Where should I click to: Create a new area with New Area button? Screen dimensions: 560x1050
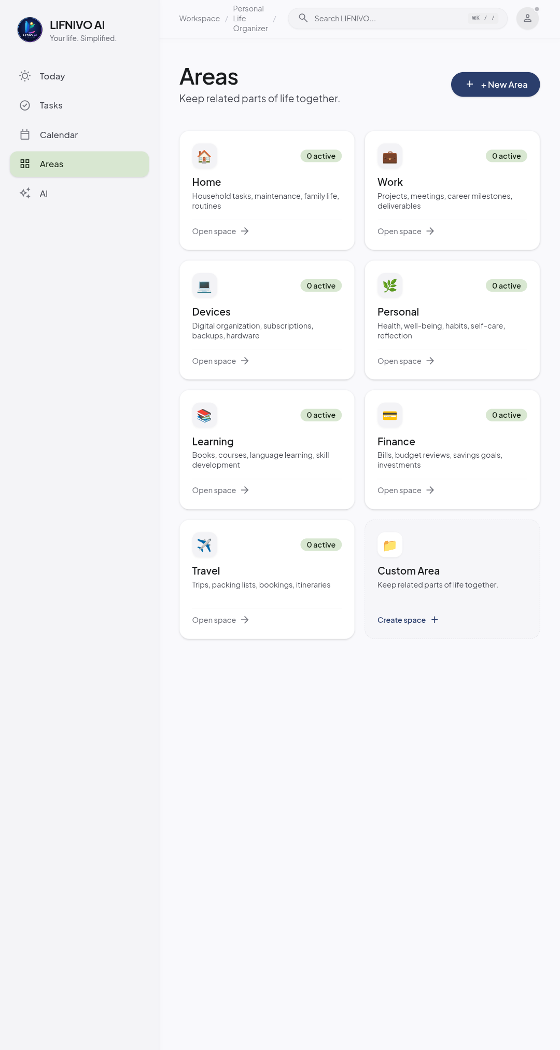(495, 85)
